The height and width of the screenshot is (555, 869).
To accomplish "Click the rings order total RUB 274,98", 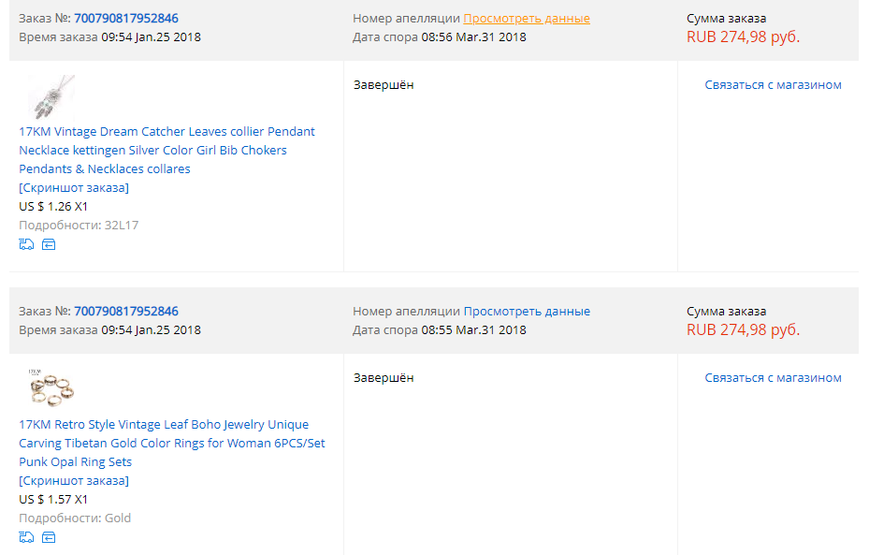I will coord(743,329).
